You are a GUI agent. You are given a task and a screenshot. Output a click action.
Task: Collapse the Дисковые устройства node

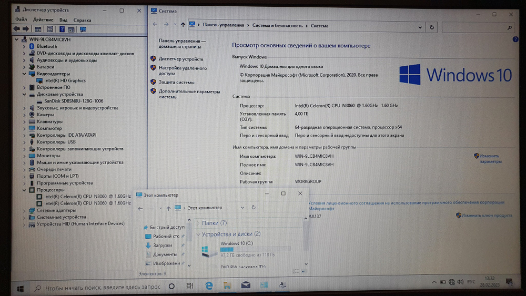[24, 94]
